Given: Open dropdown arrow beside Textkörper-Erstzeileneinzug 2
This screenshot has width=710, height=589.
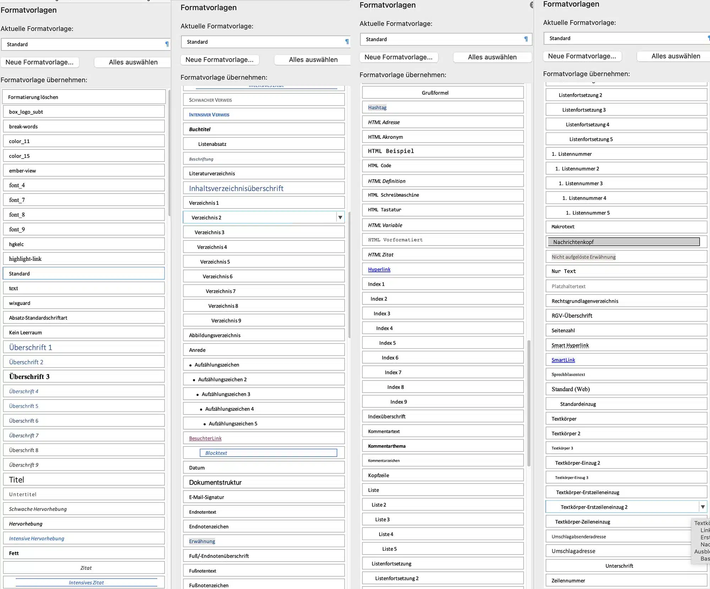Looking at the screenshot, I should (x=703, y=507).
